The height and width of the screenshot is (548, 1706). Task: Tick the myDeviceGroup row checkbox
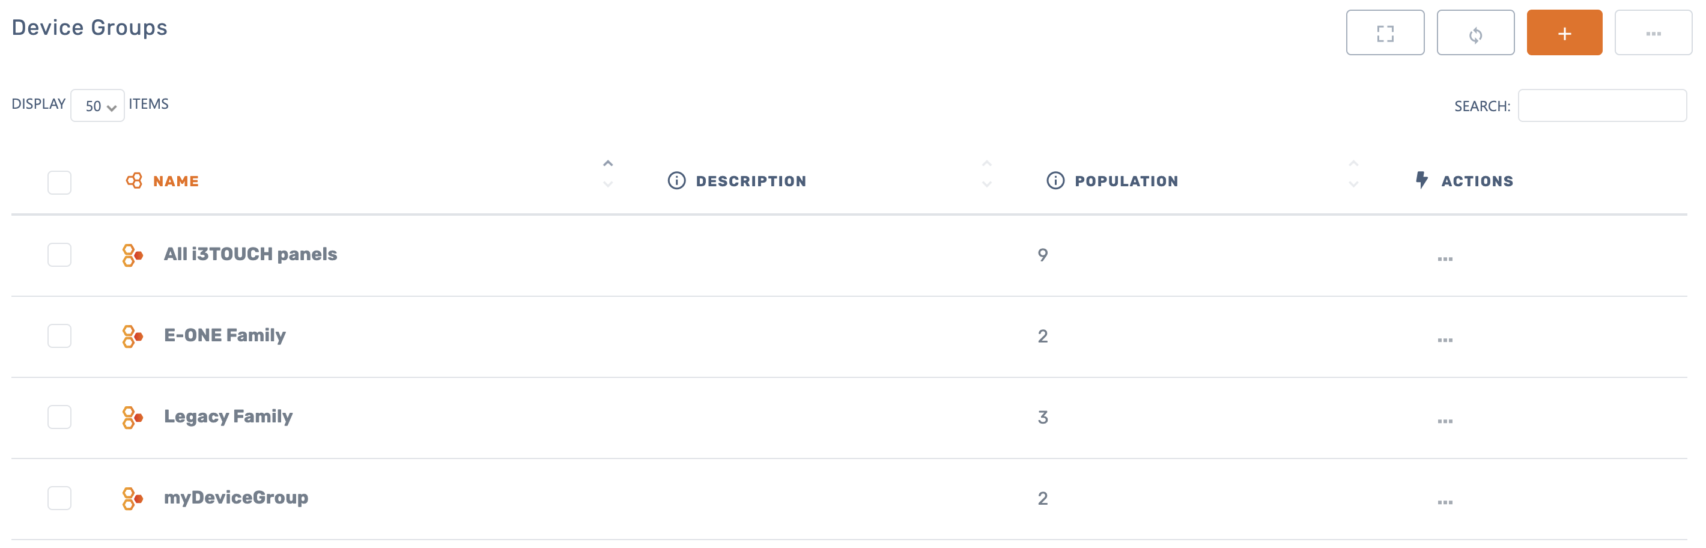click(59, 498)
